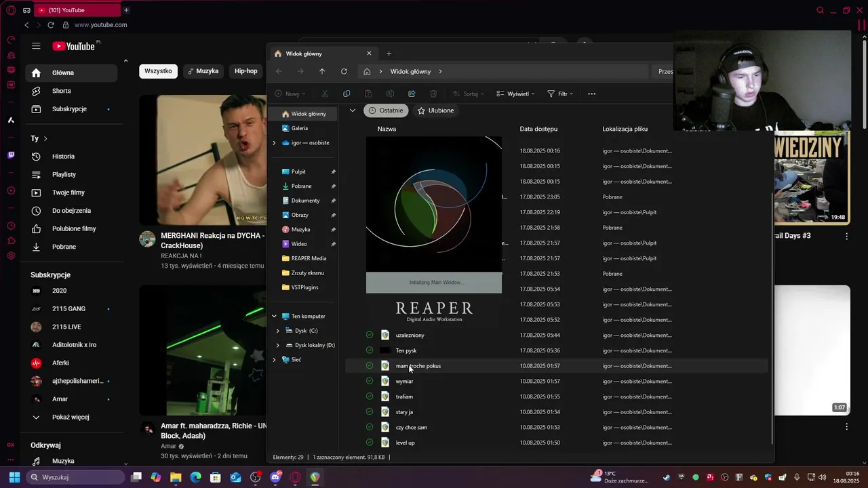Select the Ulubione tab

(435, 110)
